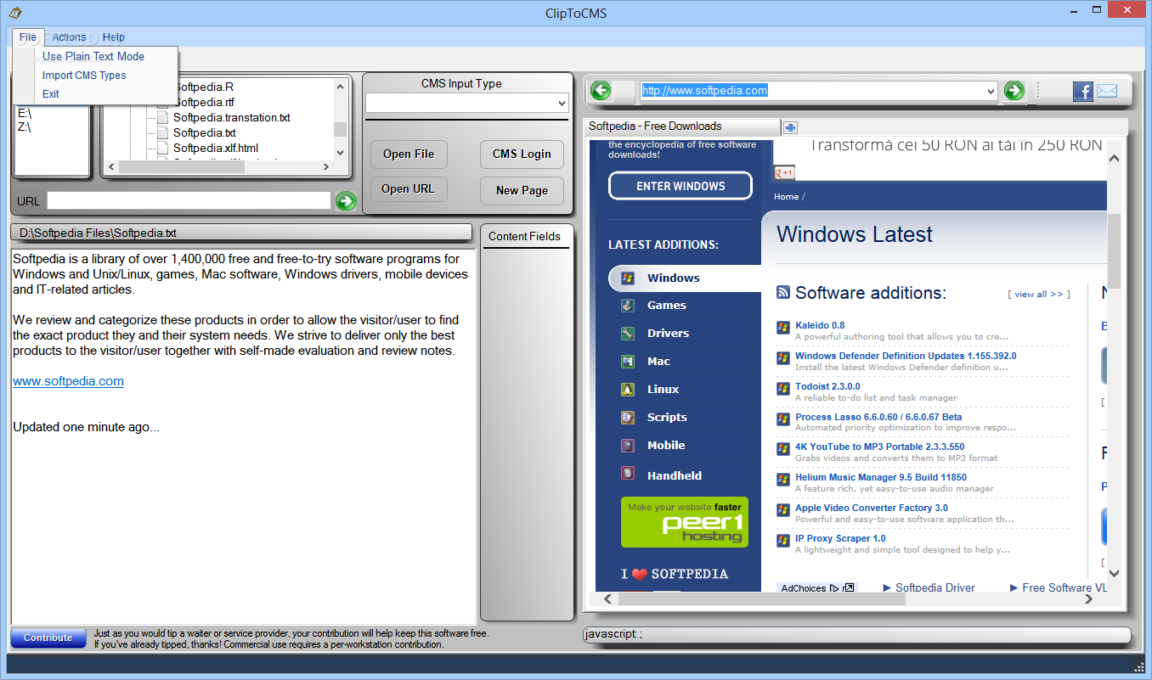Screen dimensions: 1152x680
Task: Click the Mobile category icon
Action: tap(628, 446)
